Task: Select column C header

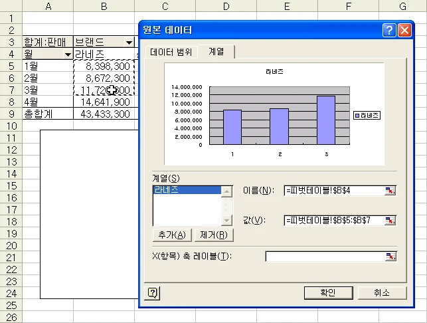Action: 165,6
